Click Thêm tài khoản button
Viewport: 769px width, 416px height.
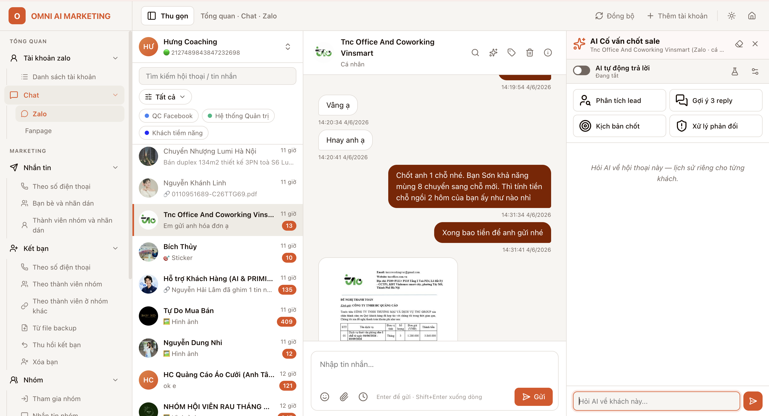(x=677, y=16)
